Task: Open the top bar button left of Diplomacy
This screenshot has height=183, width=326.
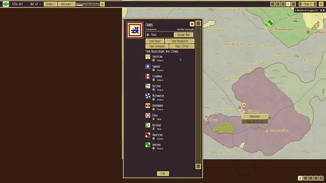Action: click(50, 4)
